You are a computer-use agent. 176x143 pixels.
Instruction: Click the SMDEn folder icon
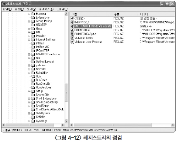coord(33,117)
